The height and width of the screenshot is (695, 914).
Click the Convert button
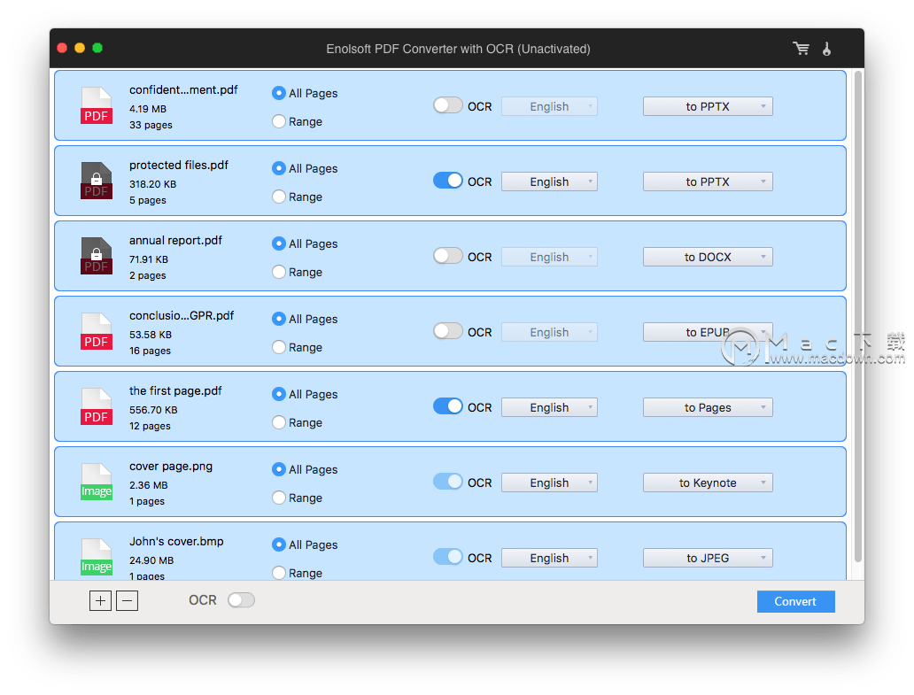(x=795, y=601)
